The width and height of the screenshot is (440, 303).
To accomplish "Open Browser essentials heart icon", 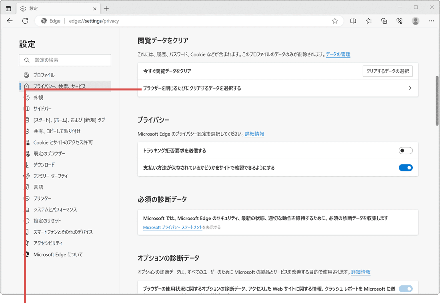I will click(x=399, y=21).
